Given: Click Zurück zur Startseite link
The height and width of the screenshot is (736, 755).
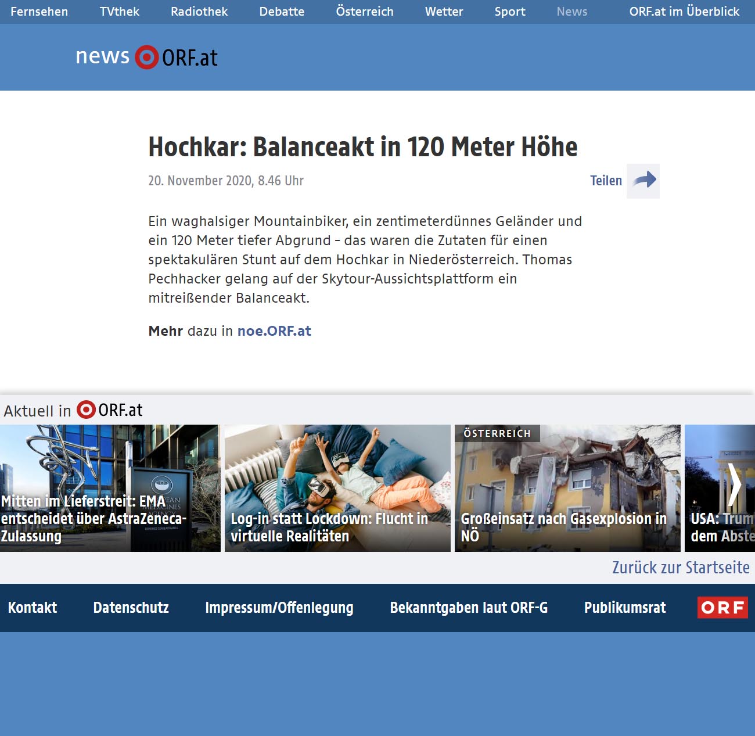Looking at the screenshot, I should (x=681, y=568).
